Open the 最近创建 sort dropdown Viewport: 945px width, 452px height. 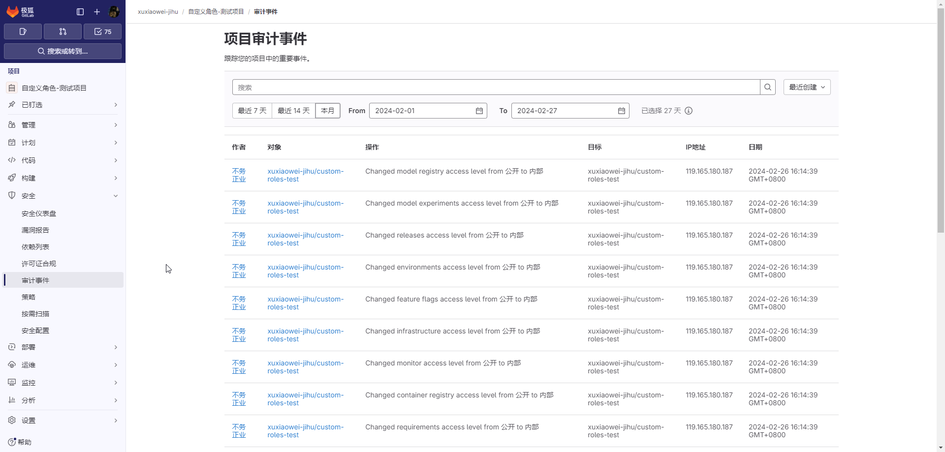click(807, 87)
